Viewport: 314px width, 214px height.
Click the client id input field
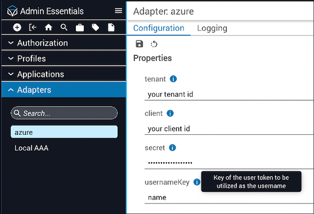point(229,129)
